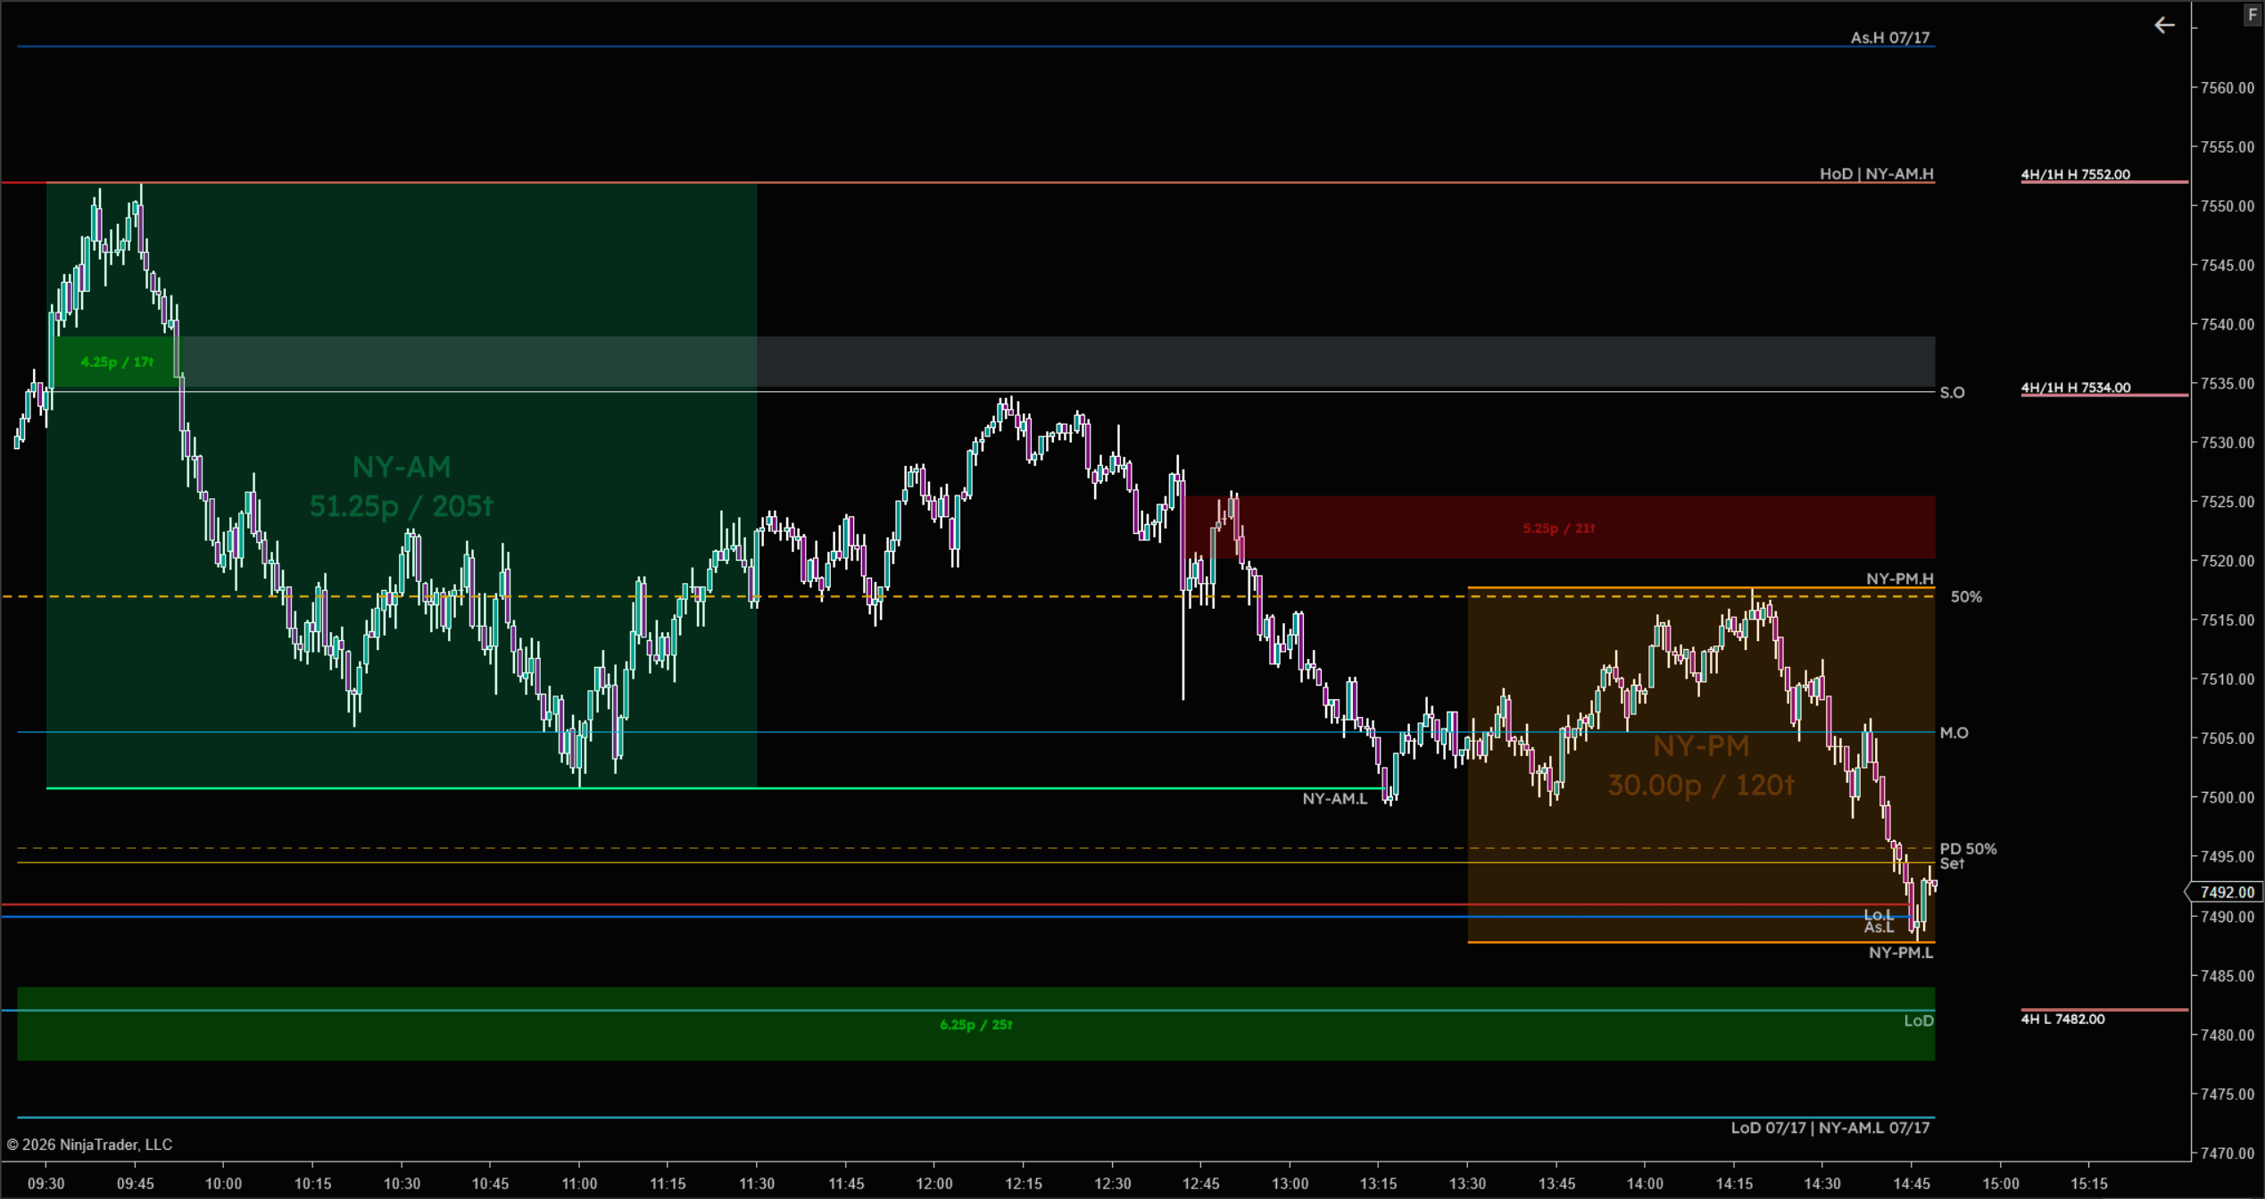The width and height of the screenshot is (2265, 1199).
Task: Click the 09:30 time axis label
Action: [x=46, y=1184]
